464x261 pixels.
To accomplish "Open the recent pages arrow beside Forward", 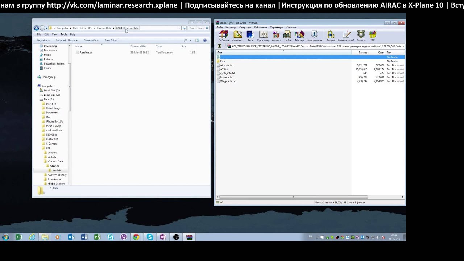I will [x=46, y=28].
